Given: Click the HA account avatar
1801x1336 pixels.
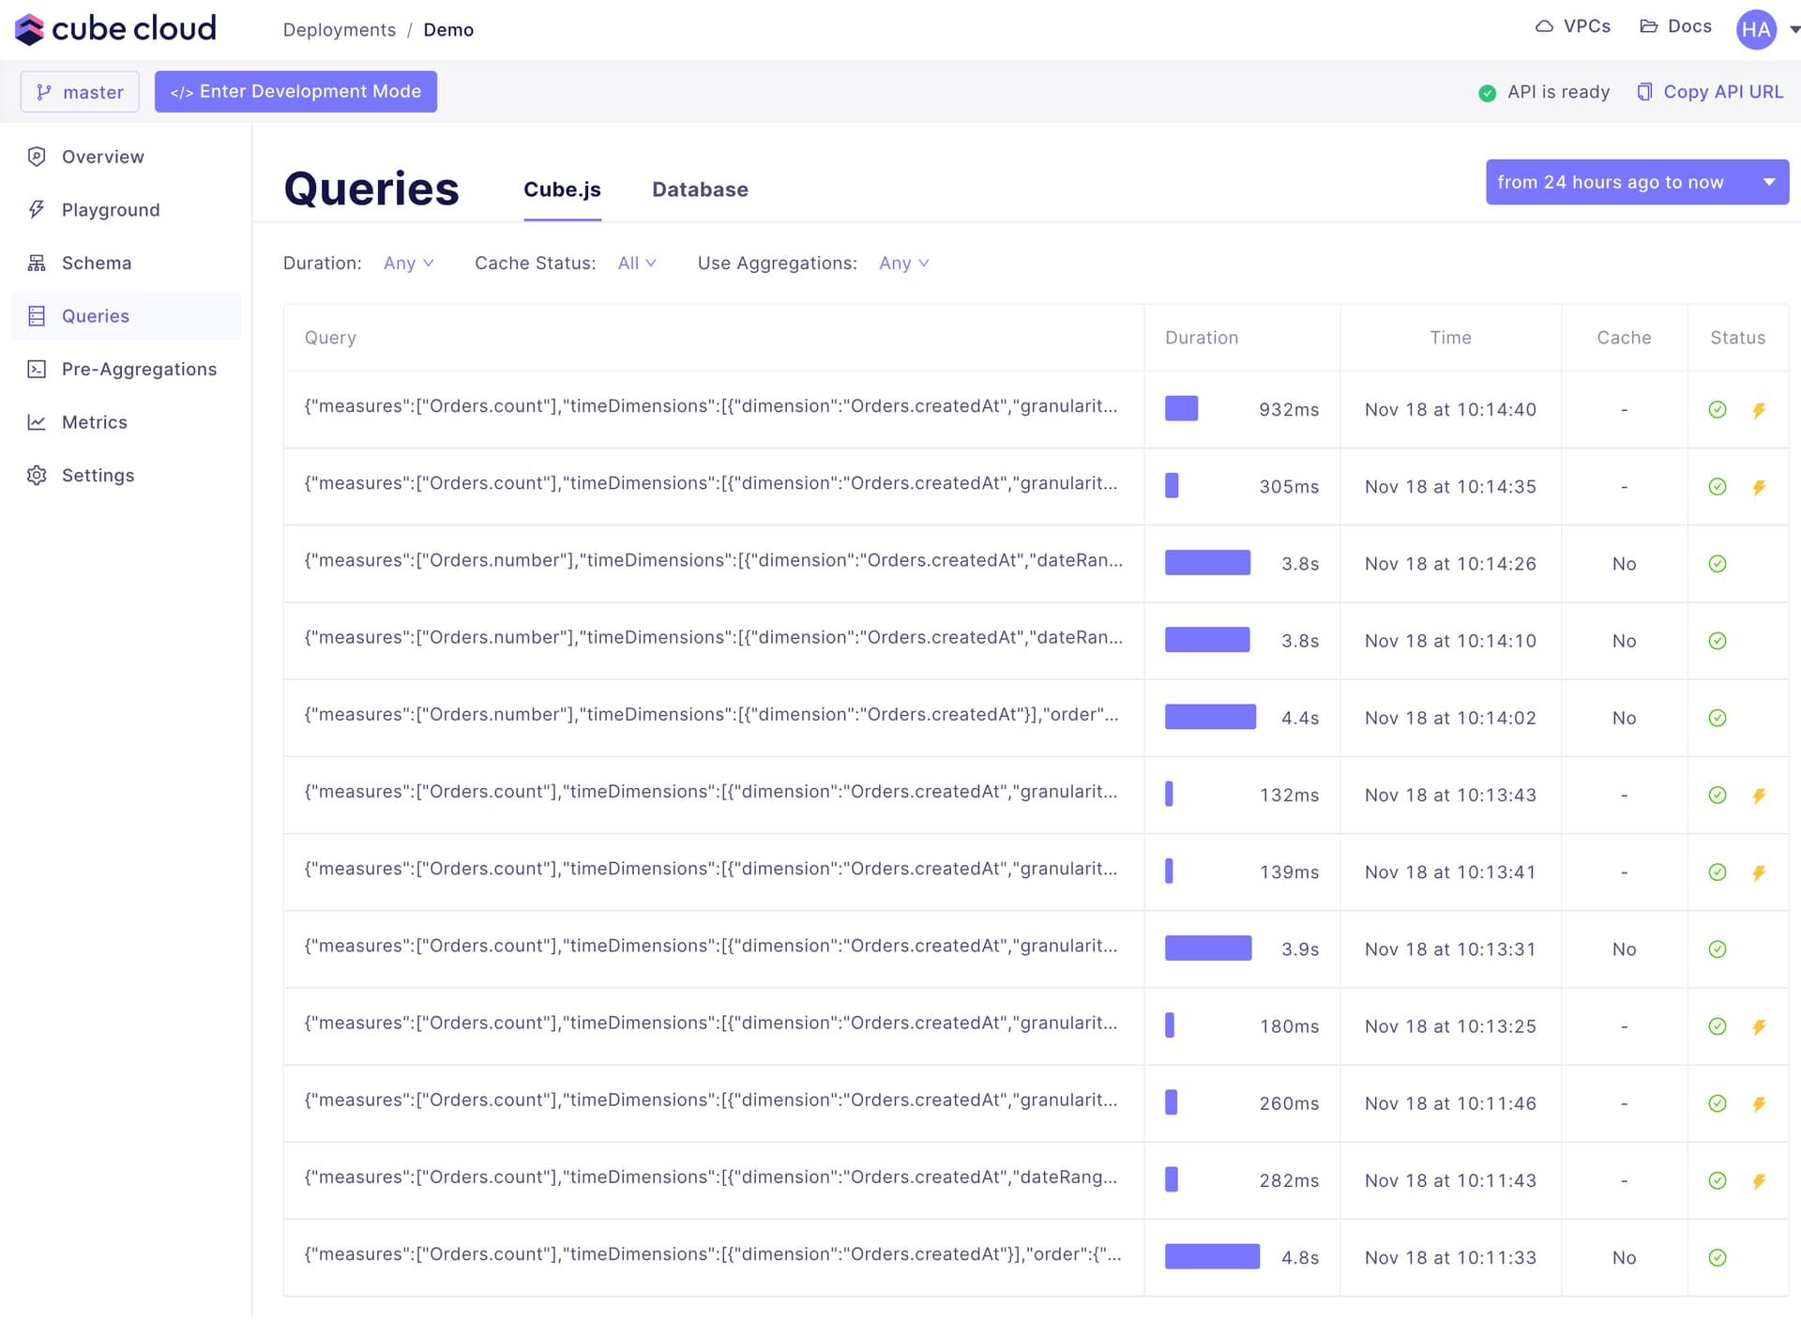Looking at the screenshot, I should [x=1756, y=29].
